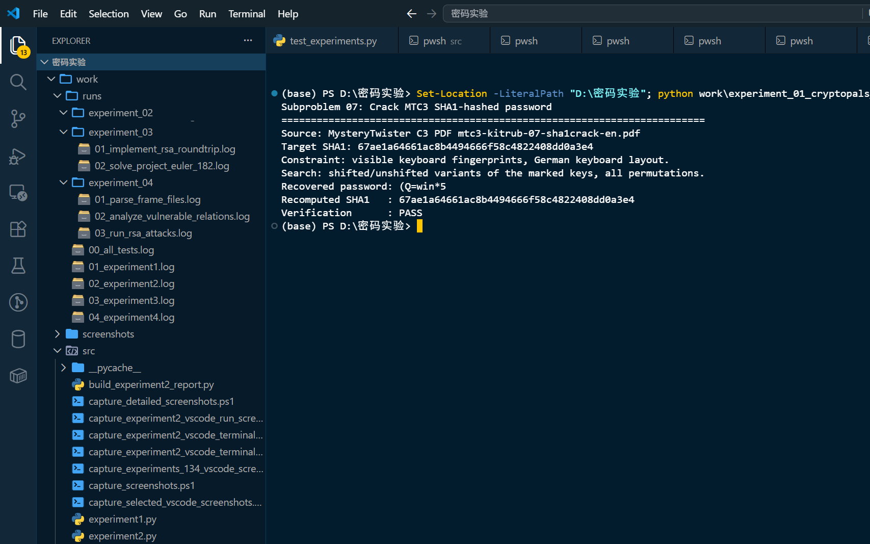Click the Verification PASS line
This screenshot has height=544, width=870.
point(352,213)
